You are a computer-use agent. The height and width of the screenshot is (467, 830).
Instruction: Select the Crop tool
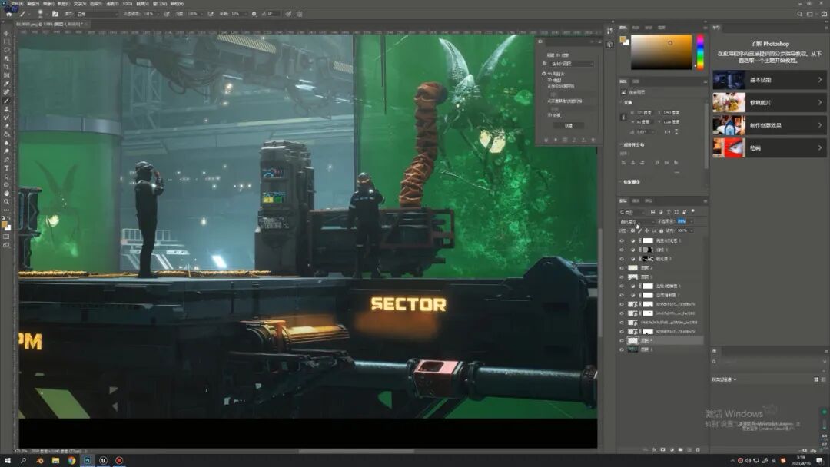(x=6, y=67)
